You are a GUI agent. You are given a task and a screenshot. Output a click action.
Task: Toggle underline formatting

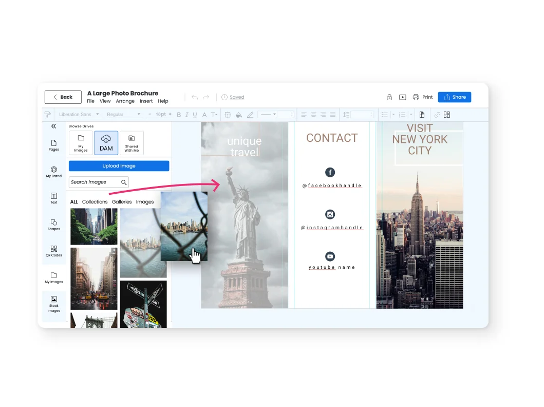pyautogui.click(x=195, y=115)
